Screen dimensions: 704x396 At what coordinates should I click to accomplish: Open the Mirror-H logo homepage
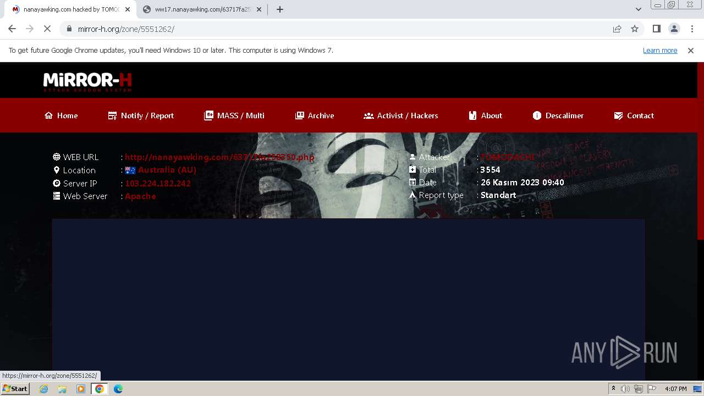(x=87, y=81)
